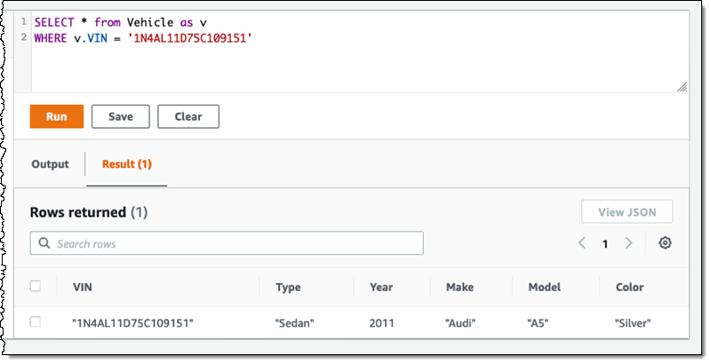711x364 pixels.
Task: Click the Color column header
Action: (x=629, y=287)
